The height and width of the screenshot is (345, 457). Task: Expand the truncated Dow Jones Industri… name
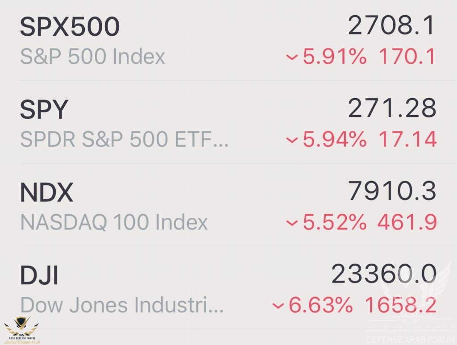(122, 305)
